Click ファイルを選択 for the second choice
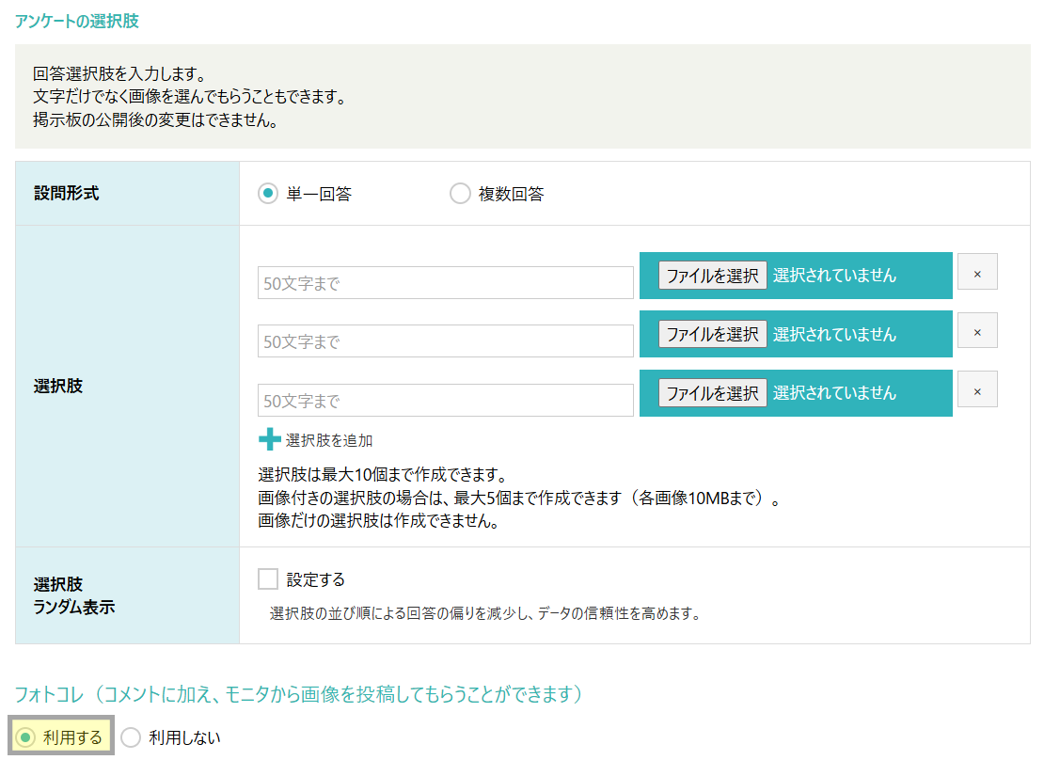 pyautogui.click(x=712, y=334)
